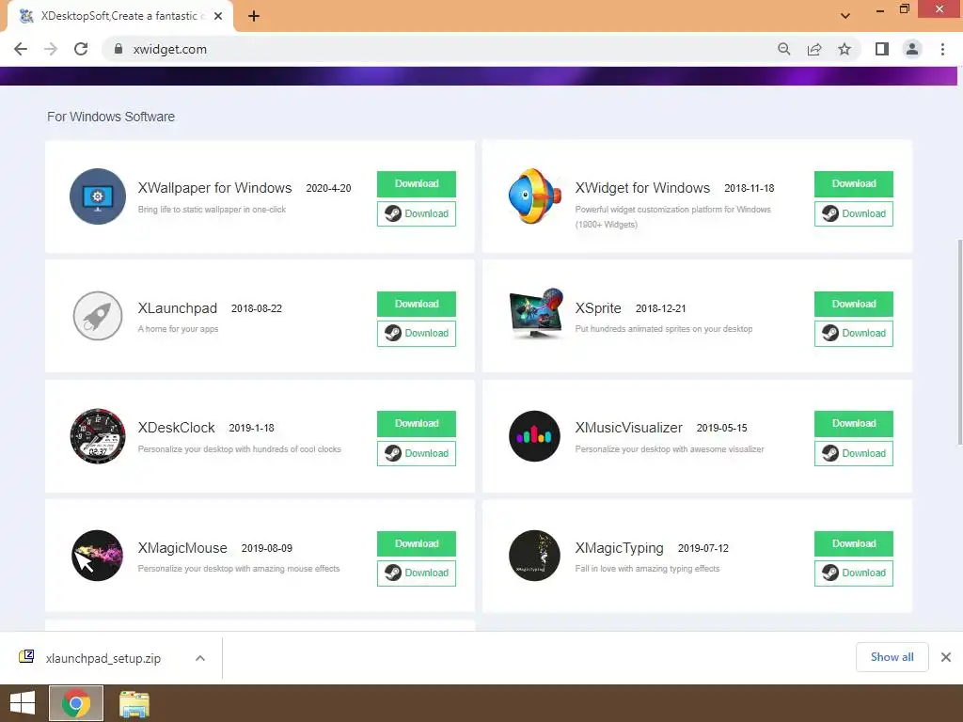Close the XDesktopSoft tab
Image resolution: width=963 pixels, height=722 pixels.
pyautogui.click(x=218, y=17)
